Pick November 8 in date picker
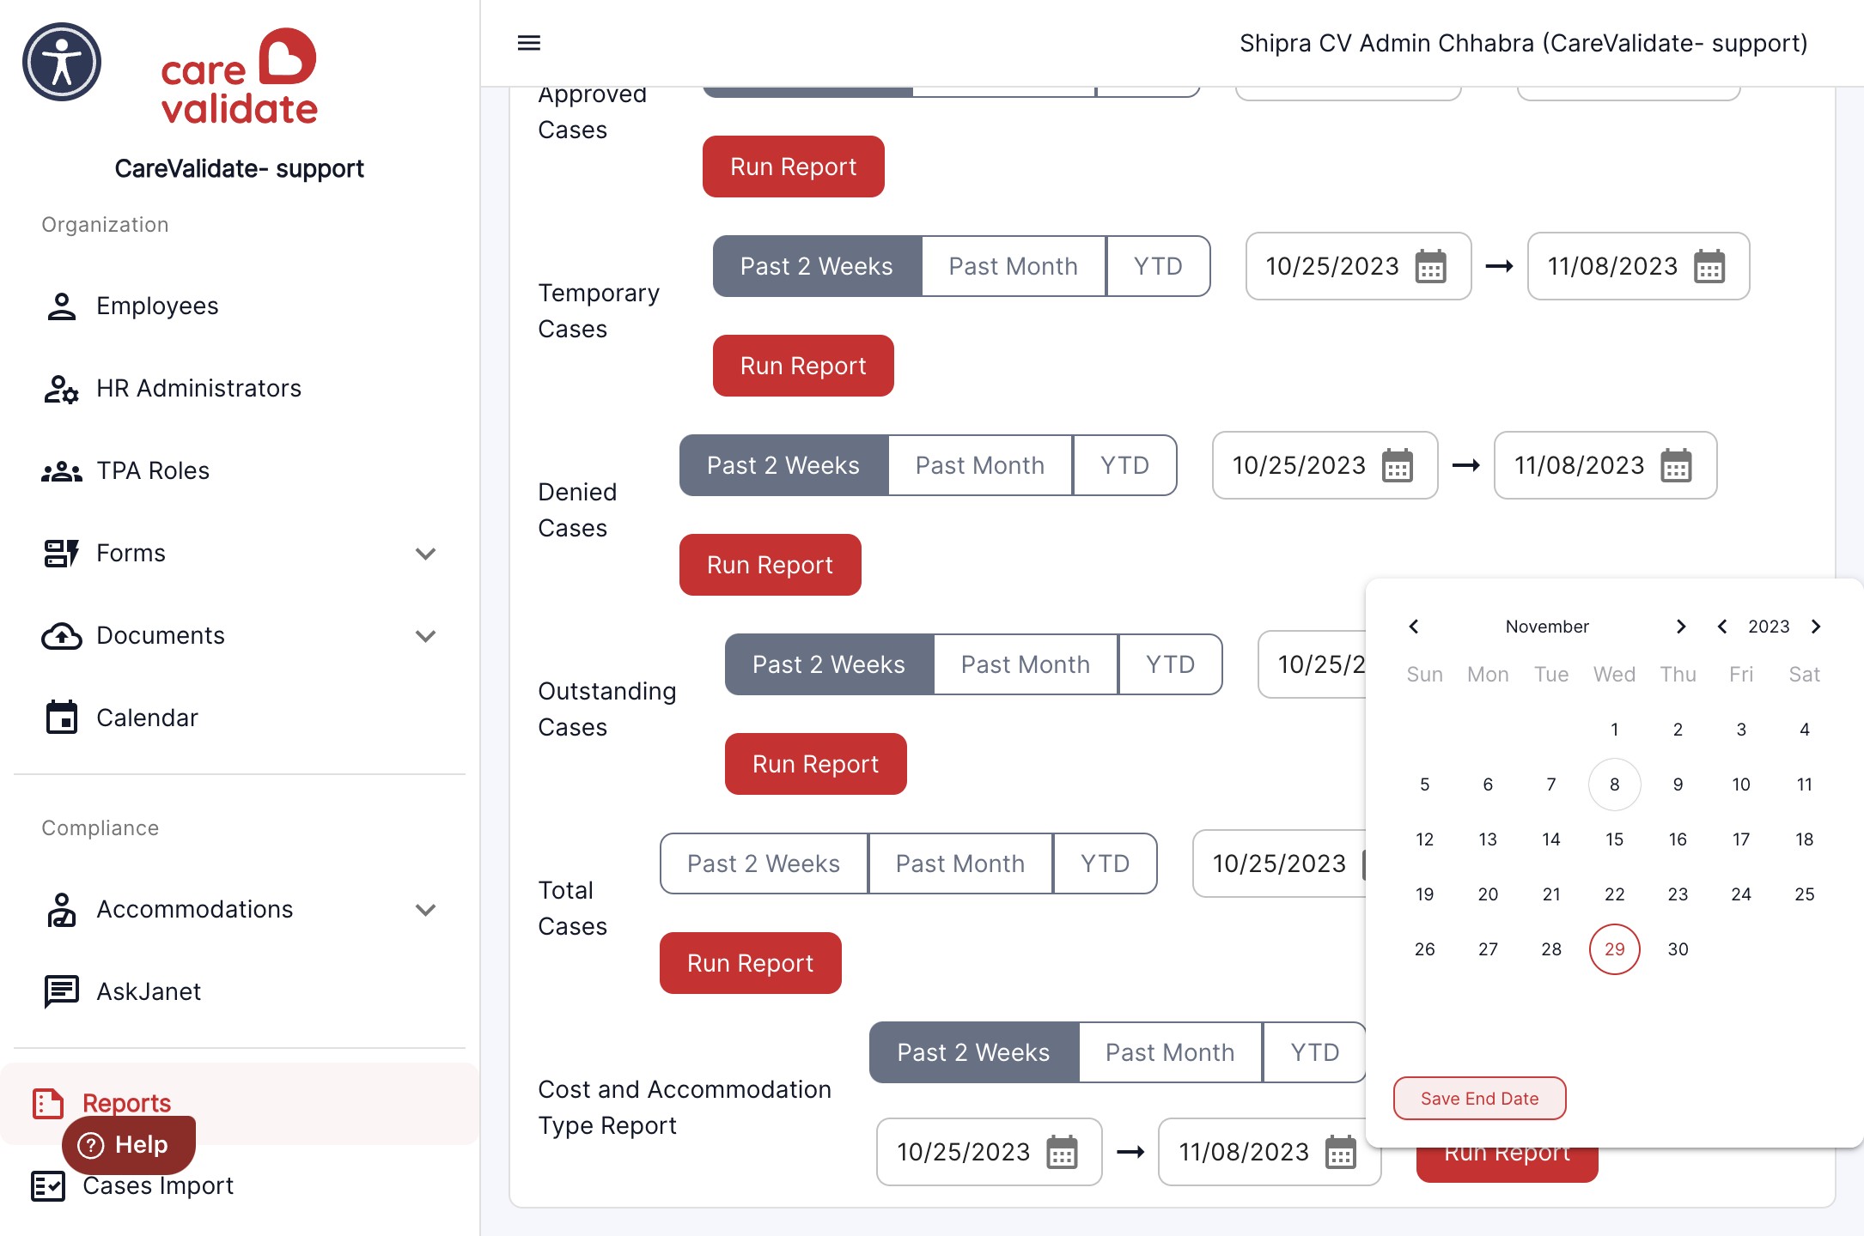The width and height of the screenshot is (1864, 1236). click(x=1614, y=785)
